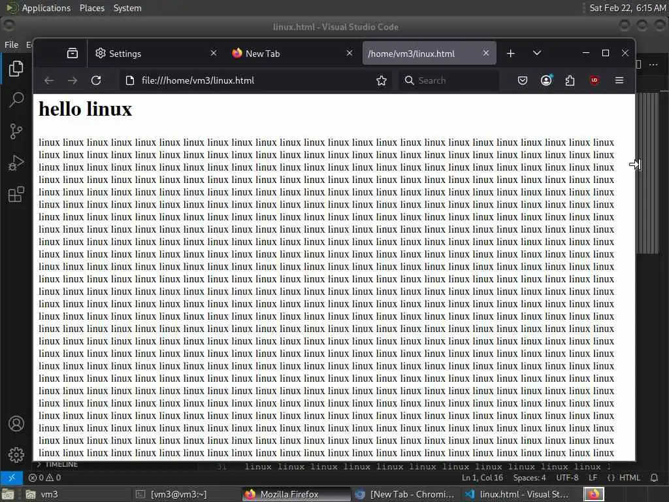Click Firefox back arrow
669x502 pixels.
[49, 80]
